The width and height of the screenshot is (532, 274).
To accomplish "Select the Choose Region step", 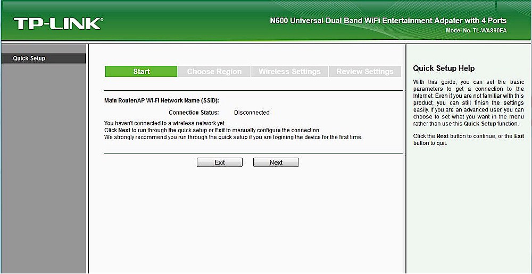I will click(x=214, y=72).
